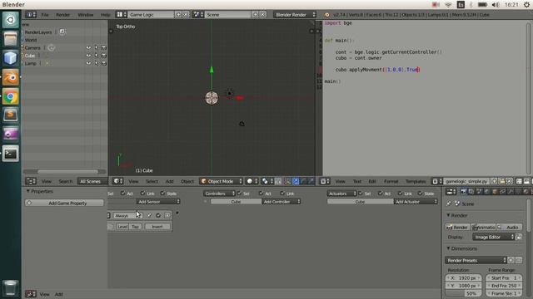This screenshot has height=299, width=533.
Task: Toggle controllers Sel checkbox
Action: pyautogui.click(x=239, y=194)
